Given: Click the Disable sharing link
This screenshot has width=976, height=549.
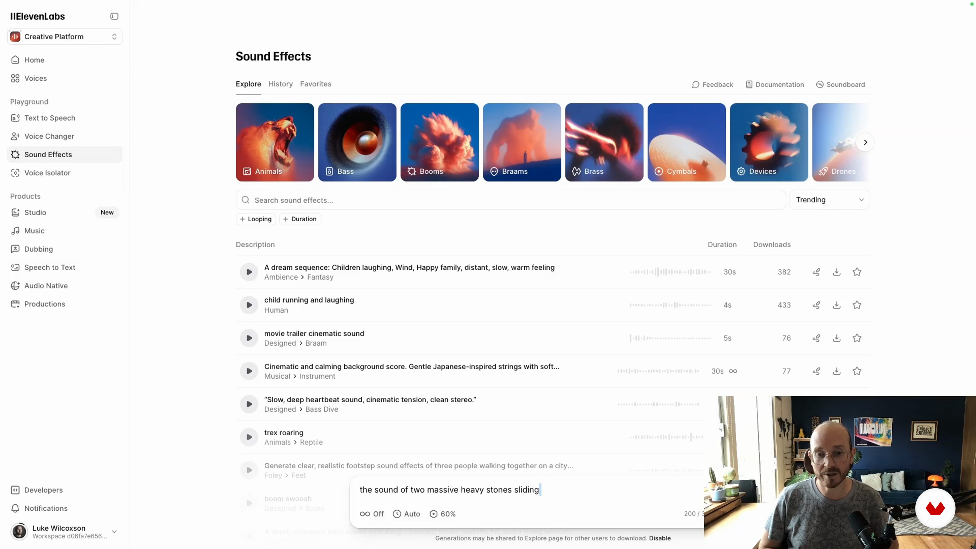Looking at the screenshot, I should coord(660,538).
